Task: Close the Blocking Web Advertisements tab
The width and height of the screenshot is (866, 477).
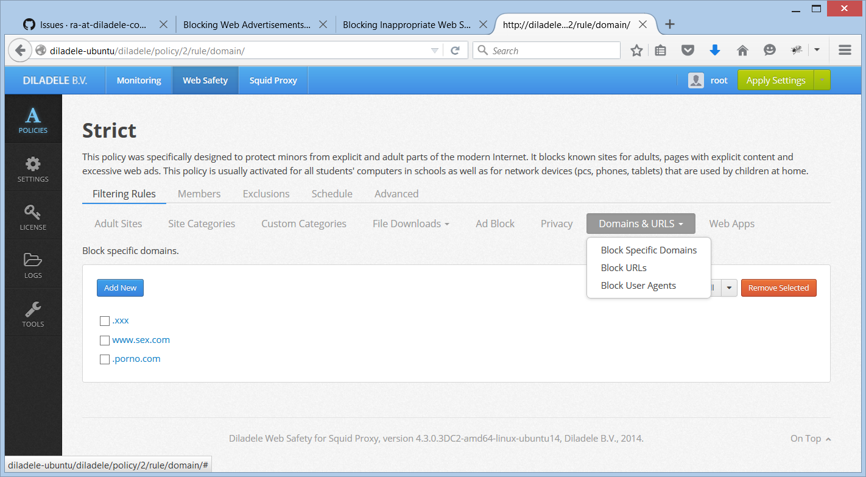Action: (x=323, y=25)
